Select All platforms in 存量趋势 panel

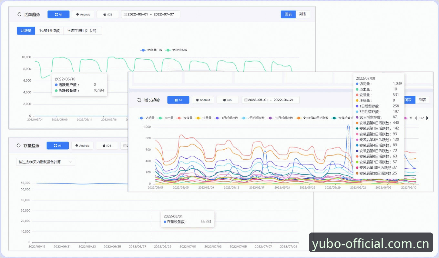click(58, 145)
